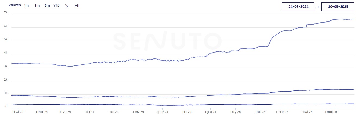Select the 1m range button
The image size is (359, 115).
pyautogui.click(x=27, y=6)
